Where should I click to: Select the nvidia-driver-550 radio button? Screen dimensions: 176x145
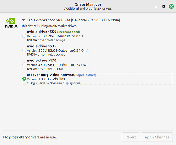click(24, 36)
